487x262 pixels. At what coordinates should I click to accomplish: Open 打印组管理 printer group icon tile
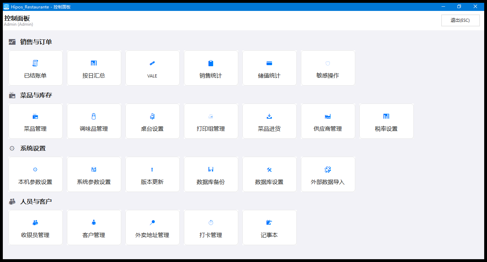tap(211, 121)
